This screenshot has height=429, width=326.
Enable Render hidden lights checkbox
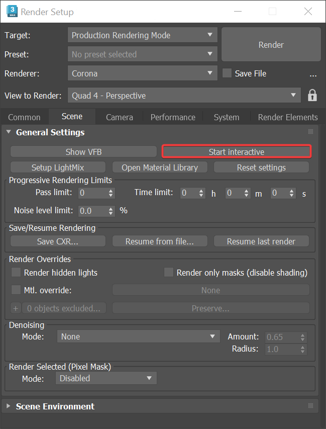[x=16, y=272]
